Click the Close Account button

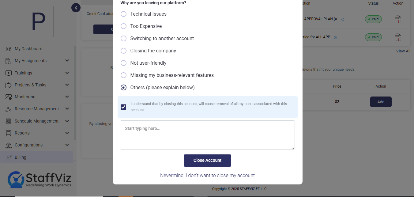[x=207, y=161]
